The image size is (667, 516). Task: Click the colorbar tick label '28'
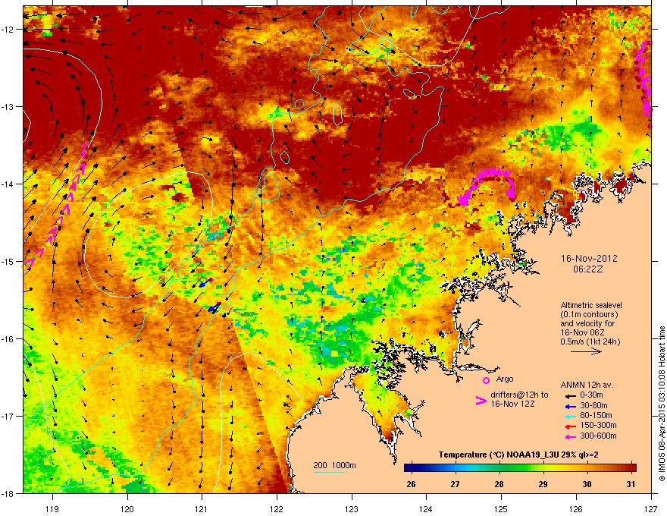(x=499, y=484)
